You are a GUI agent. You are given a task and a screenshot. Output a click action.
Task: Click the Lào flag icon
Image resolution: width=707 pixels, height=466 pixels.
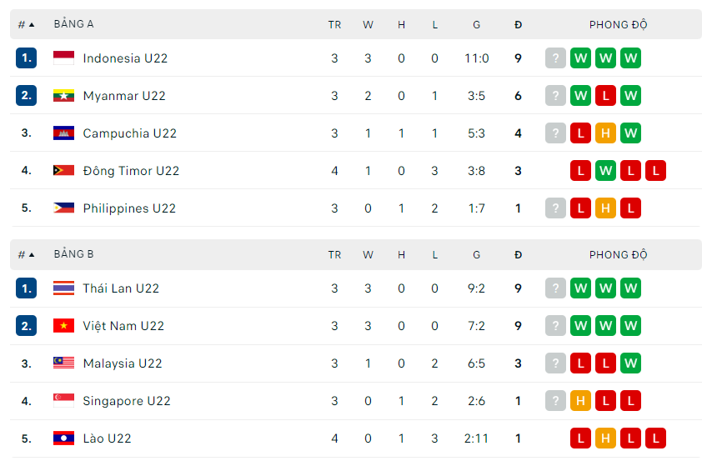pyautogui.click(x=63, y=438)
